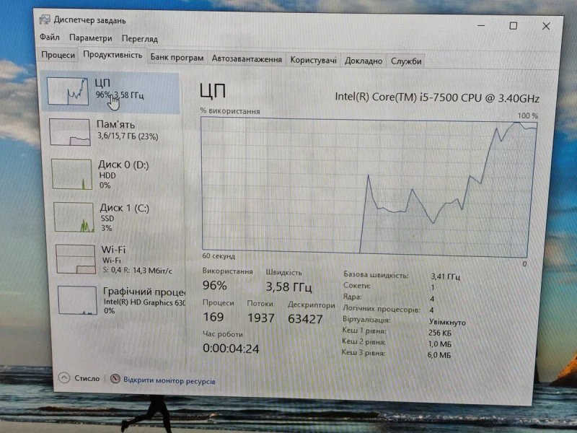Click the thread count 1937

tap(260, 318)
